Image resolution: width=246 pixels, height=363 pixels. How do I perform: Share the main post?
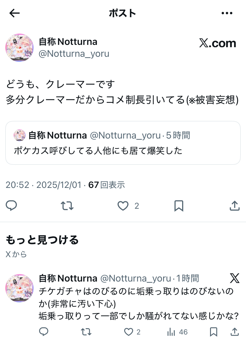click(235, 206)
